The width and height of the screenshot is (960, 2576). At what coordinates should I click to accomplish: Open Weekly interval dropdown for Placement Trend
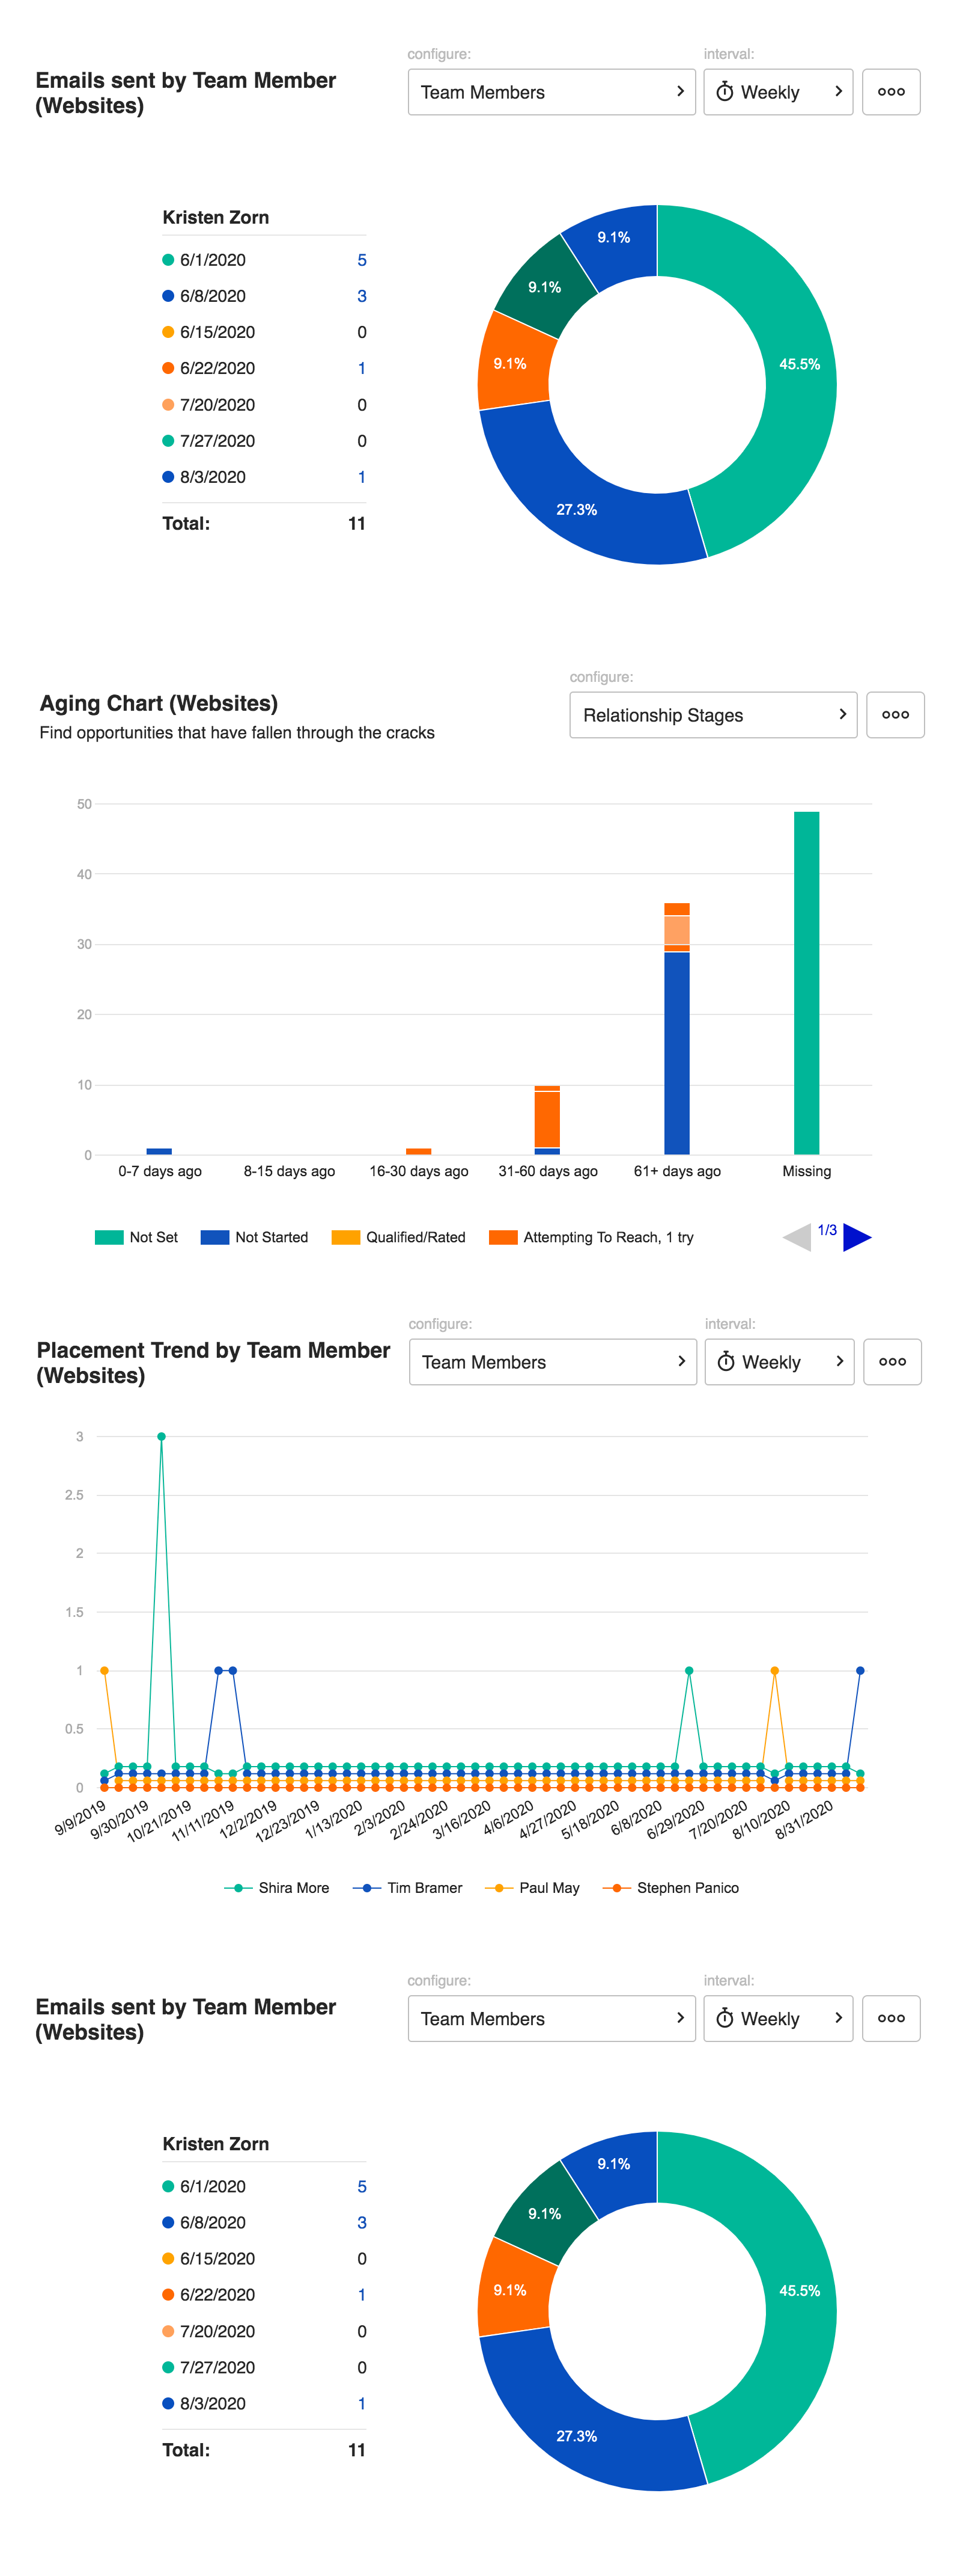click(x=778, y=1361)
